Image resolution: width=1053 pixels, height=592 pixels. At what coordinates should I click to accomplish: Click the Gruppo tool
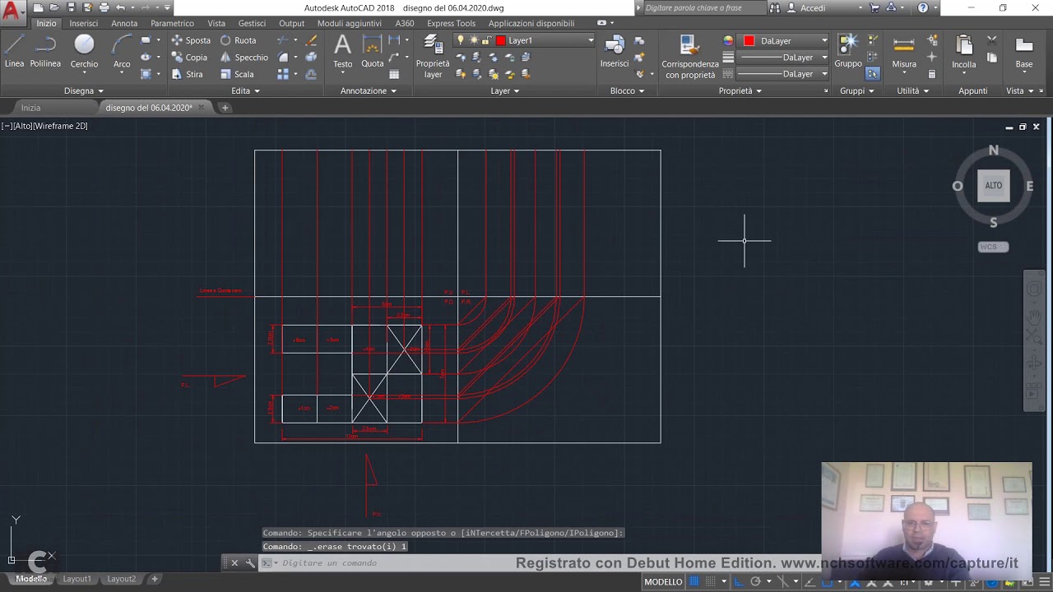click(x=848, y=51)
